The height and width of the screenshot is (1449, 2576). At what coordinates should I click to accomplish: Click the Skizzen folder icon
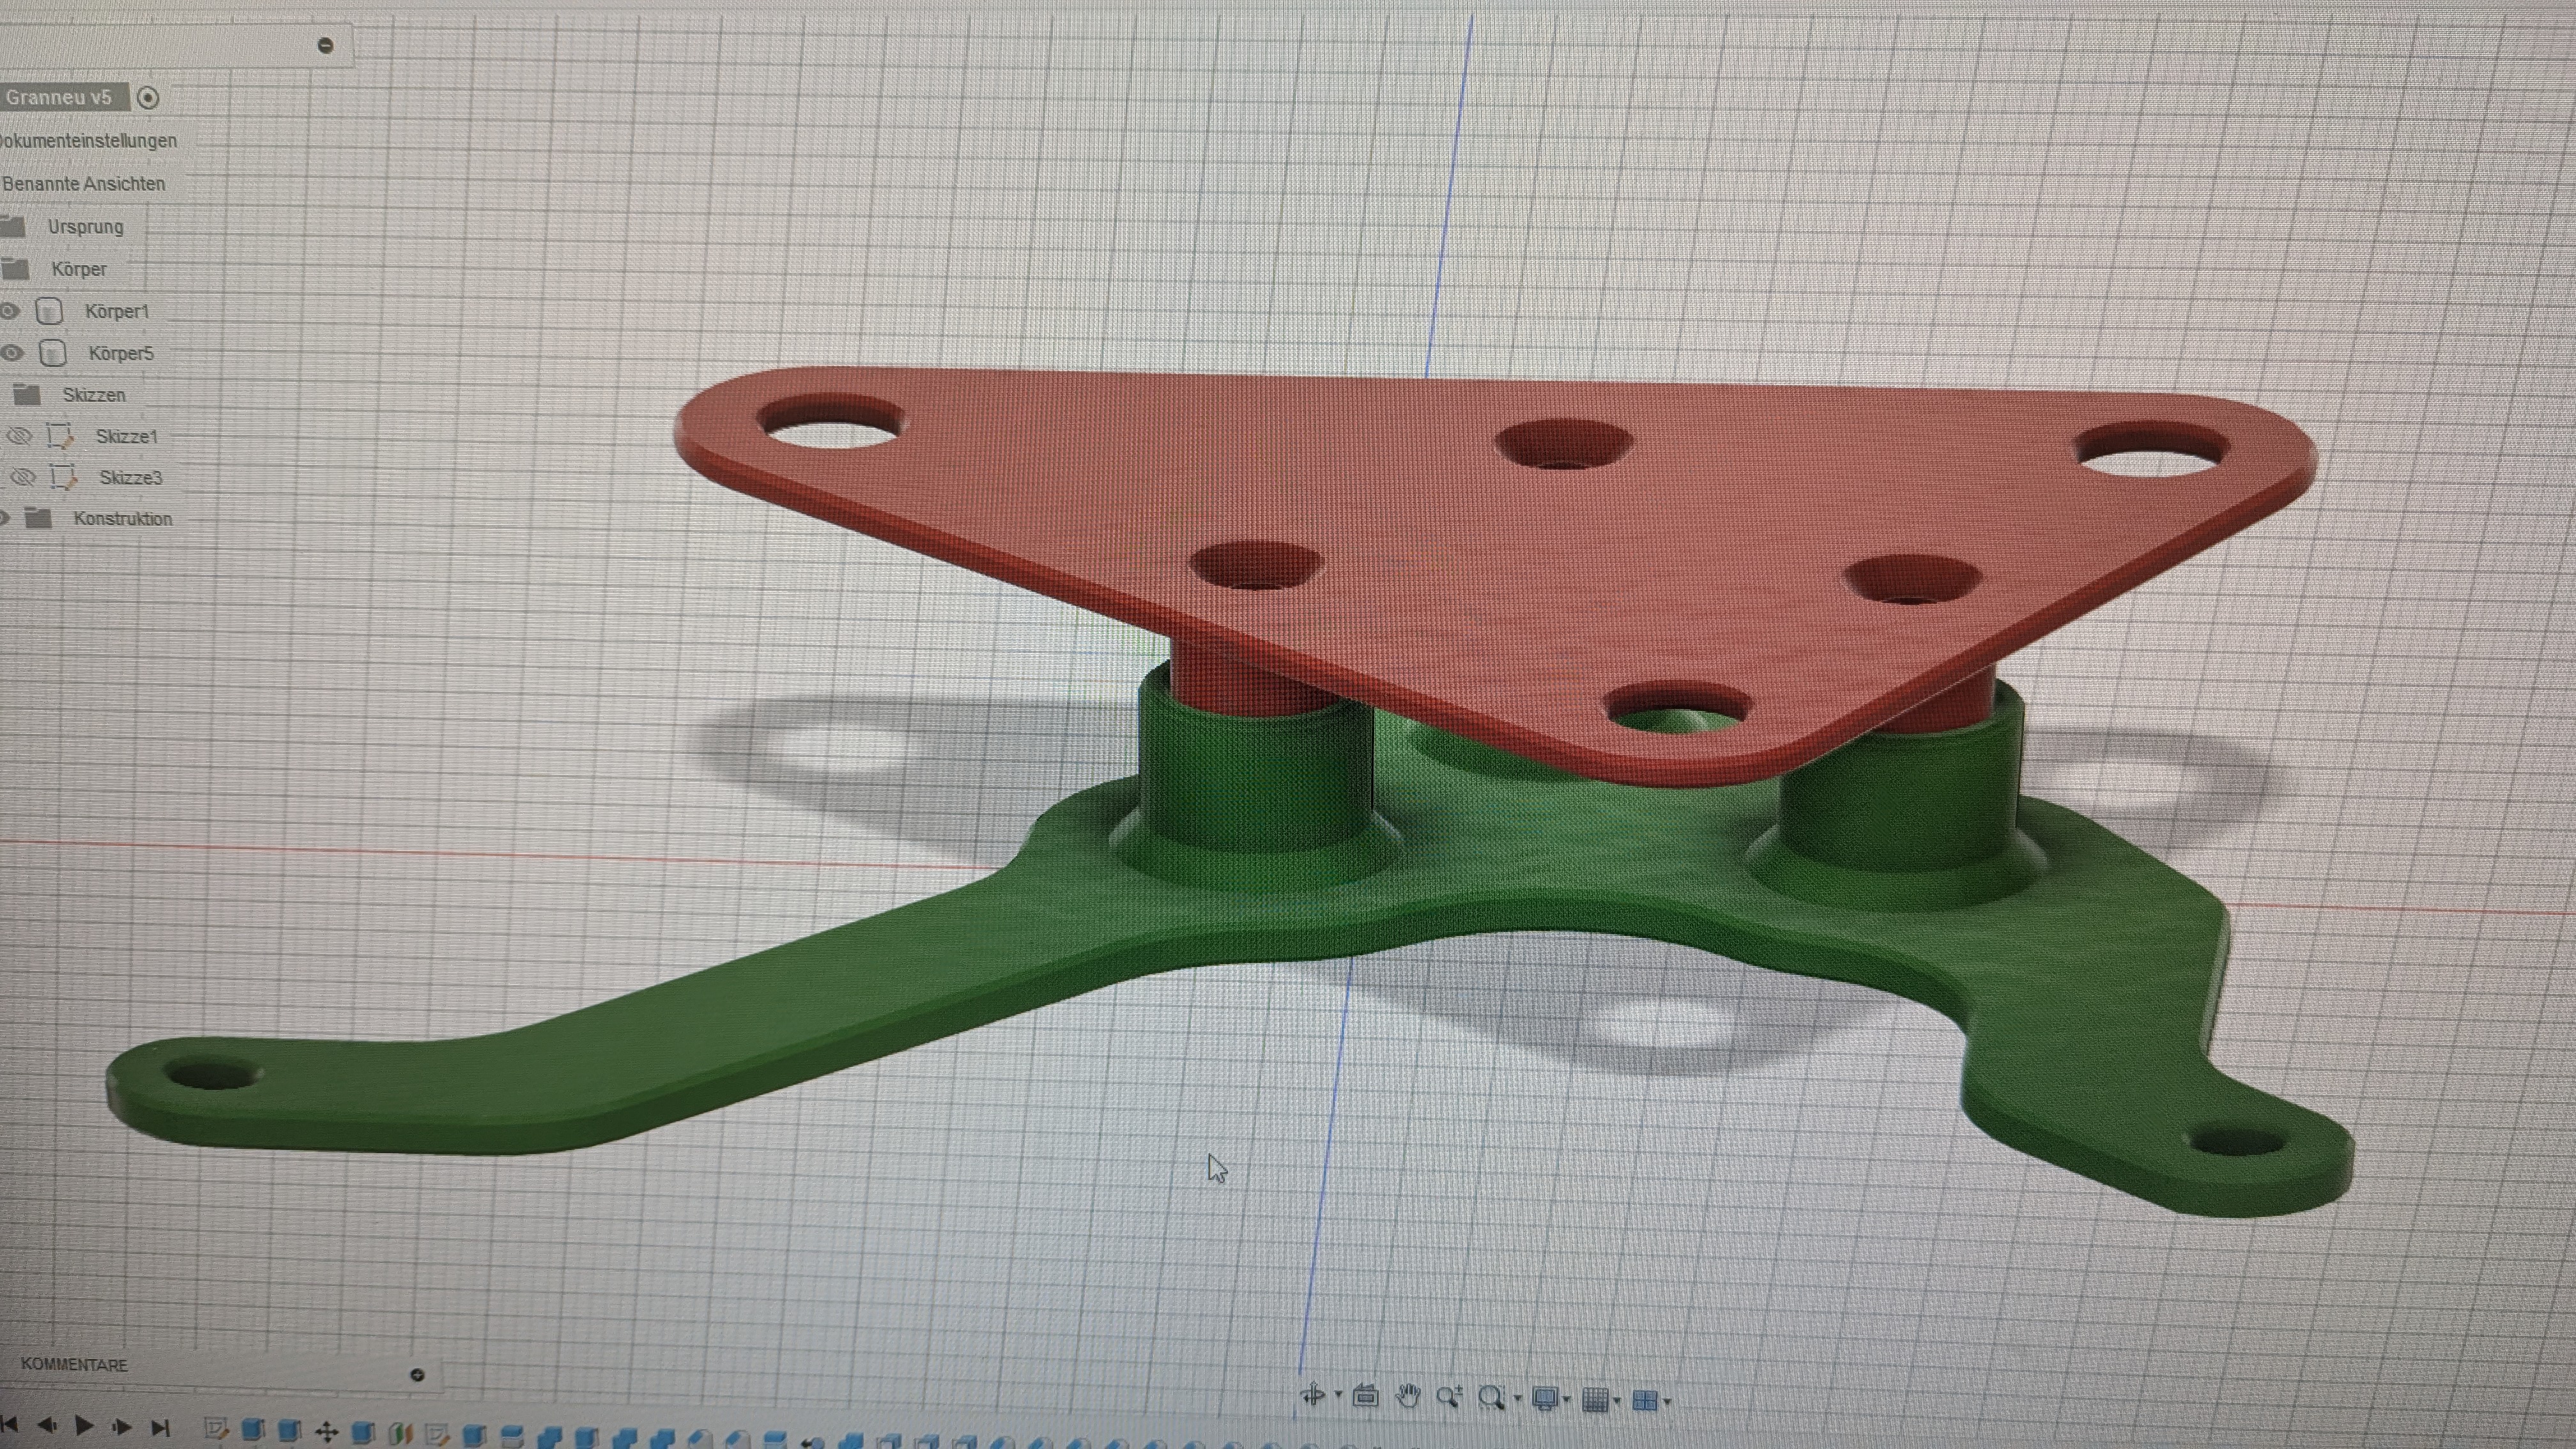coord(27,394)
